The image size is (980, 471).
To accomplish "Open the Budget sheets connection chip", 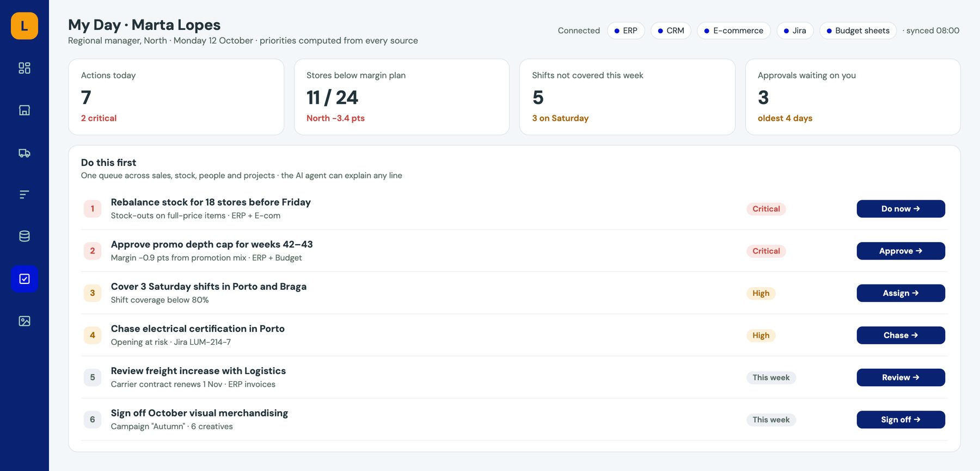I will tap(858, 30).
